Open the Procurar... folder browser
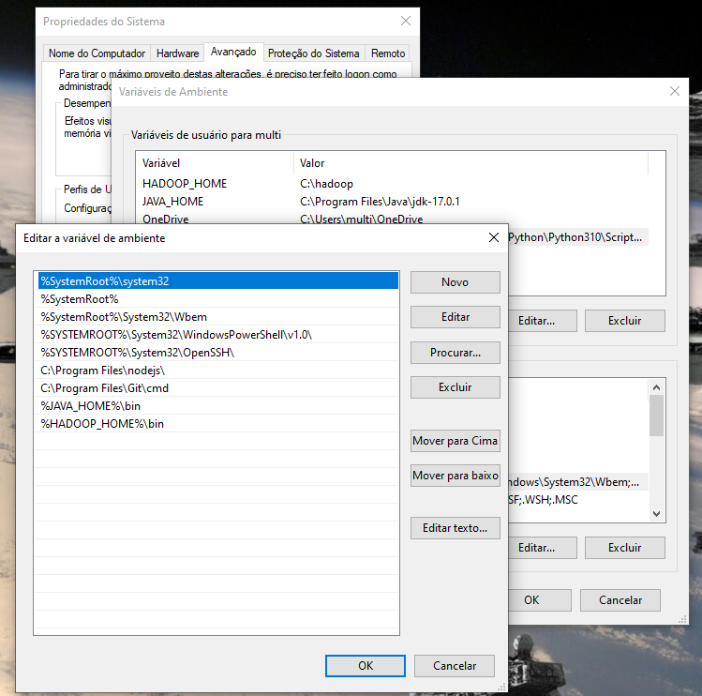This screenshot has width=702, height=696. (455, 353)
